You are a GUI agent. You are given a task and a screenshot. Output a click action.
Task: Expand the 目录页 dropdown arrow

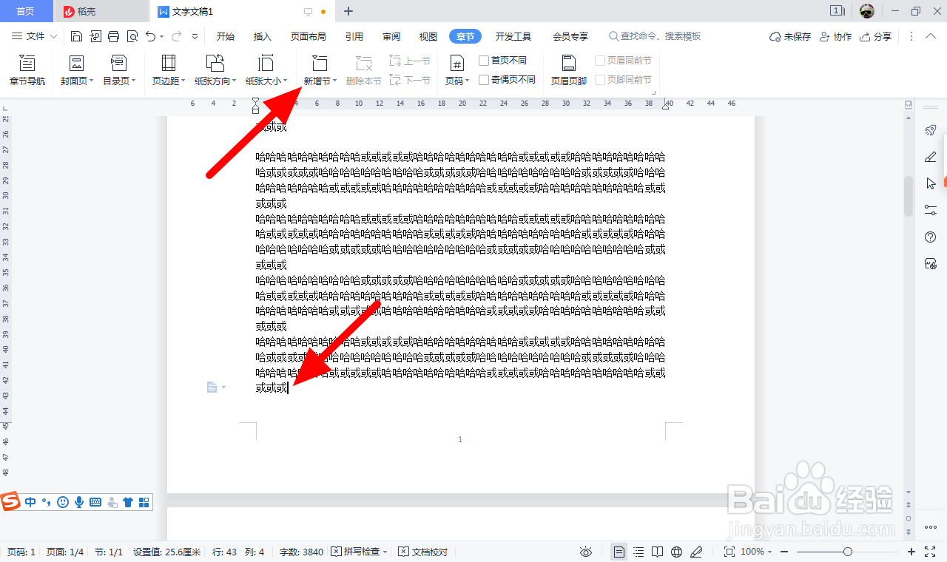133,81
